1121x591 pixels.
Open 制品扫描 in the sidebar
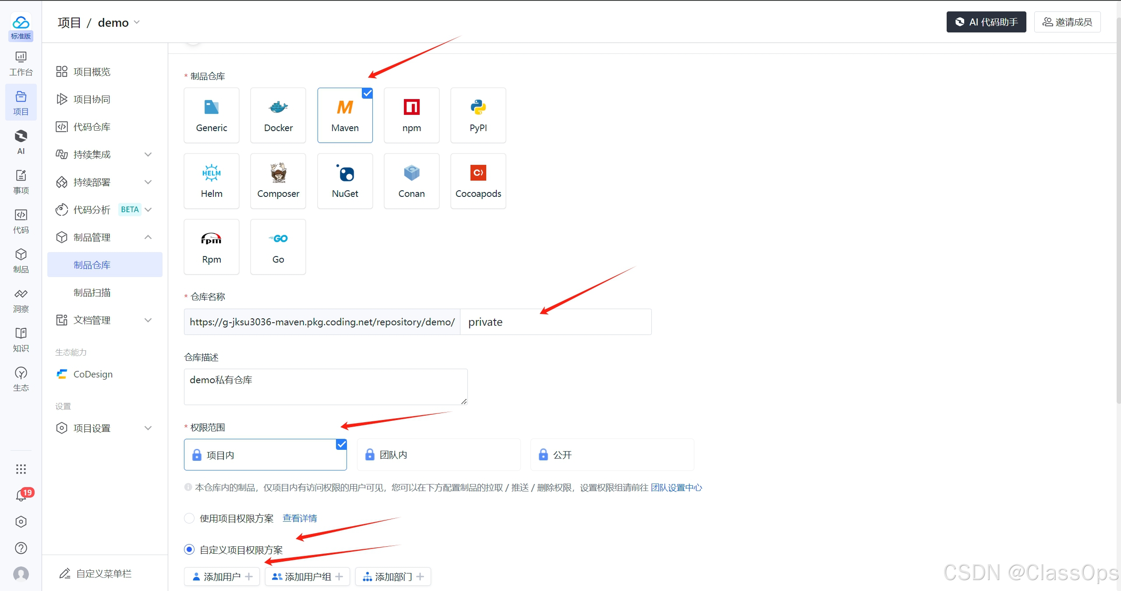tap(92, 292)
